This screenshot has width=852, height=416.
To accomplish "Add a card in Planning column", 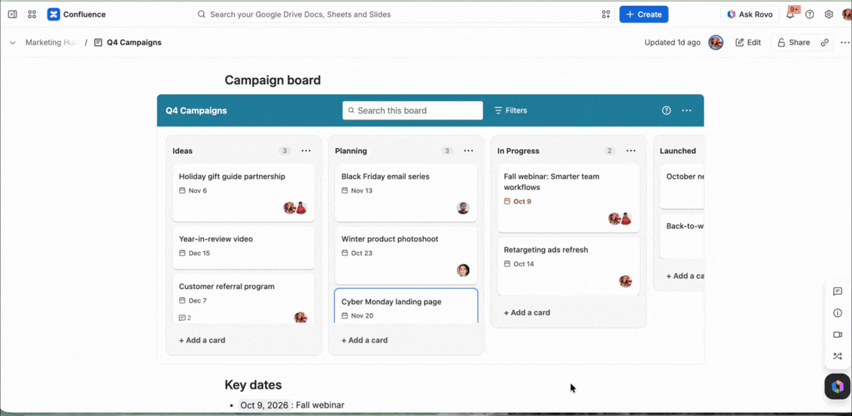I will click(364, 340).
